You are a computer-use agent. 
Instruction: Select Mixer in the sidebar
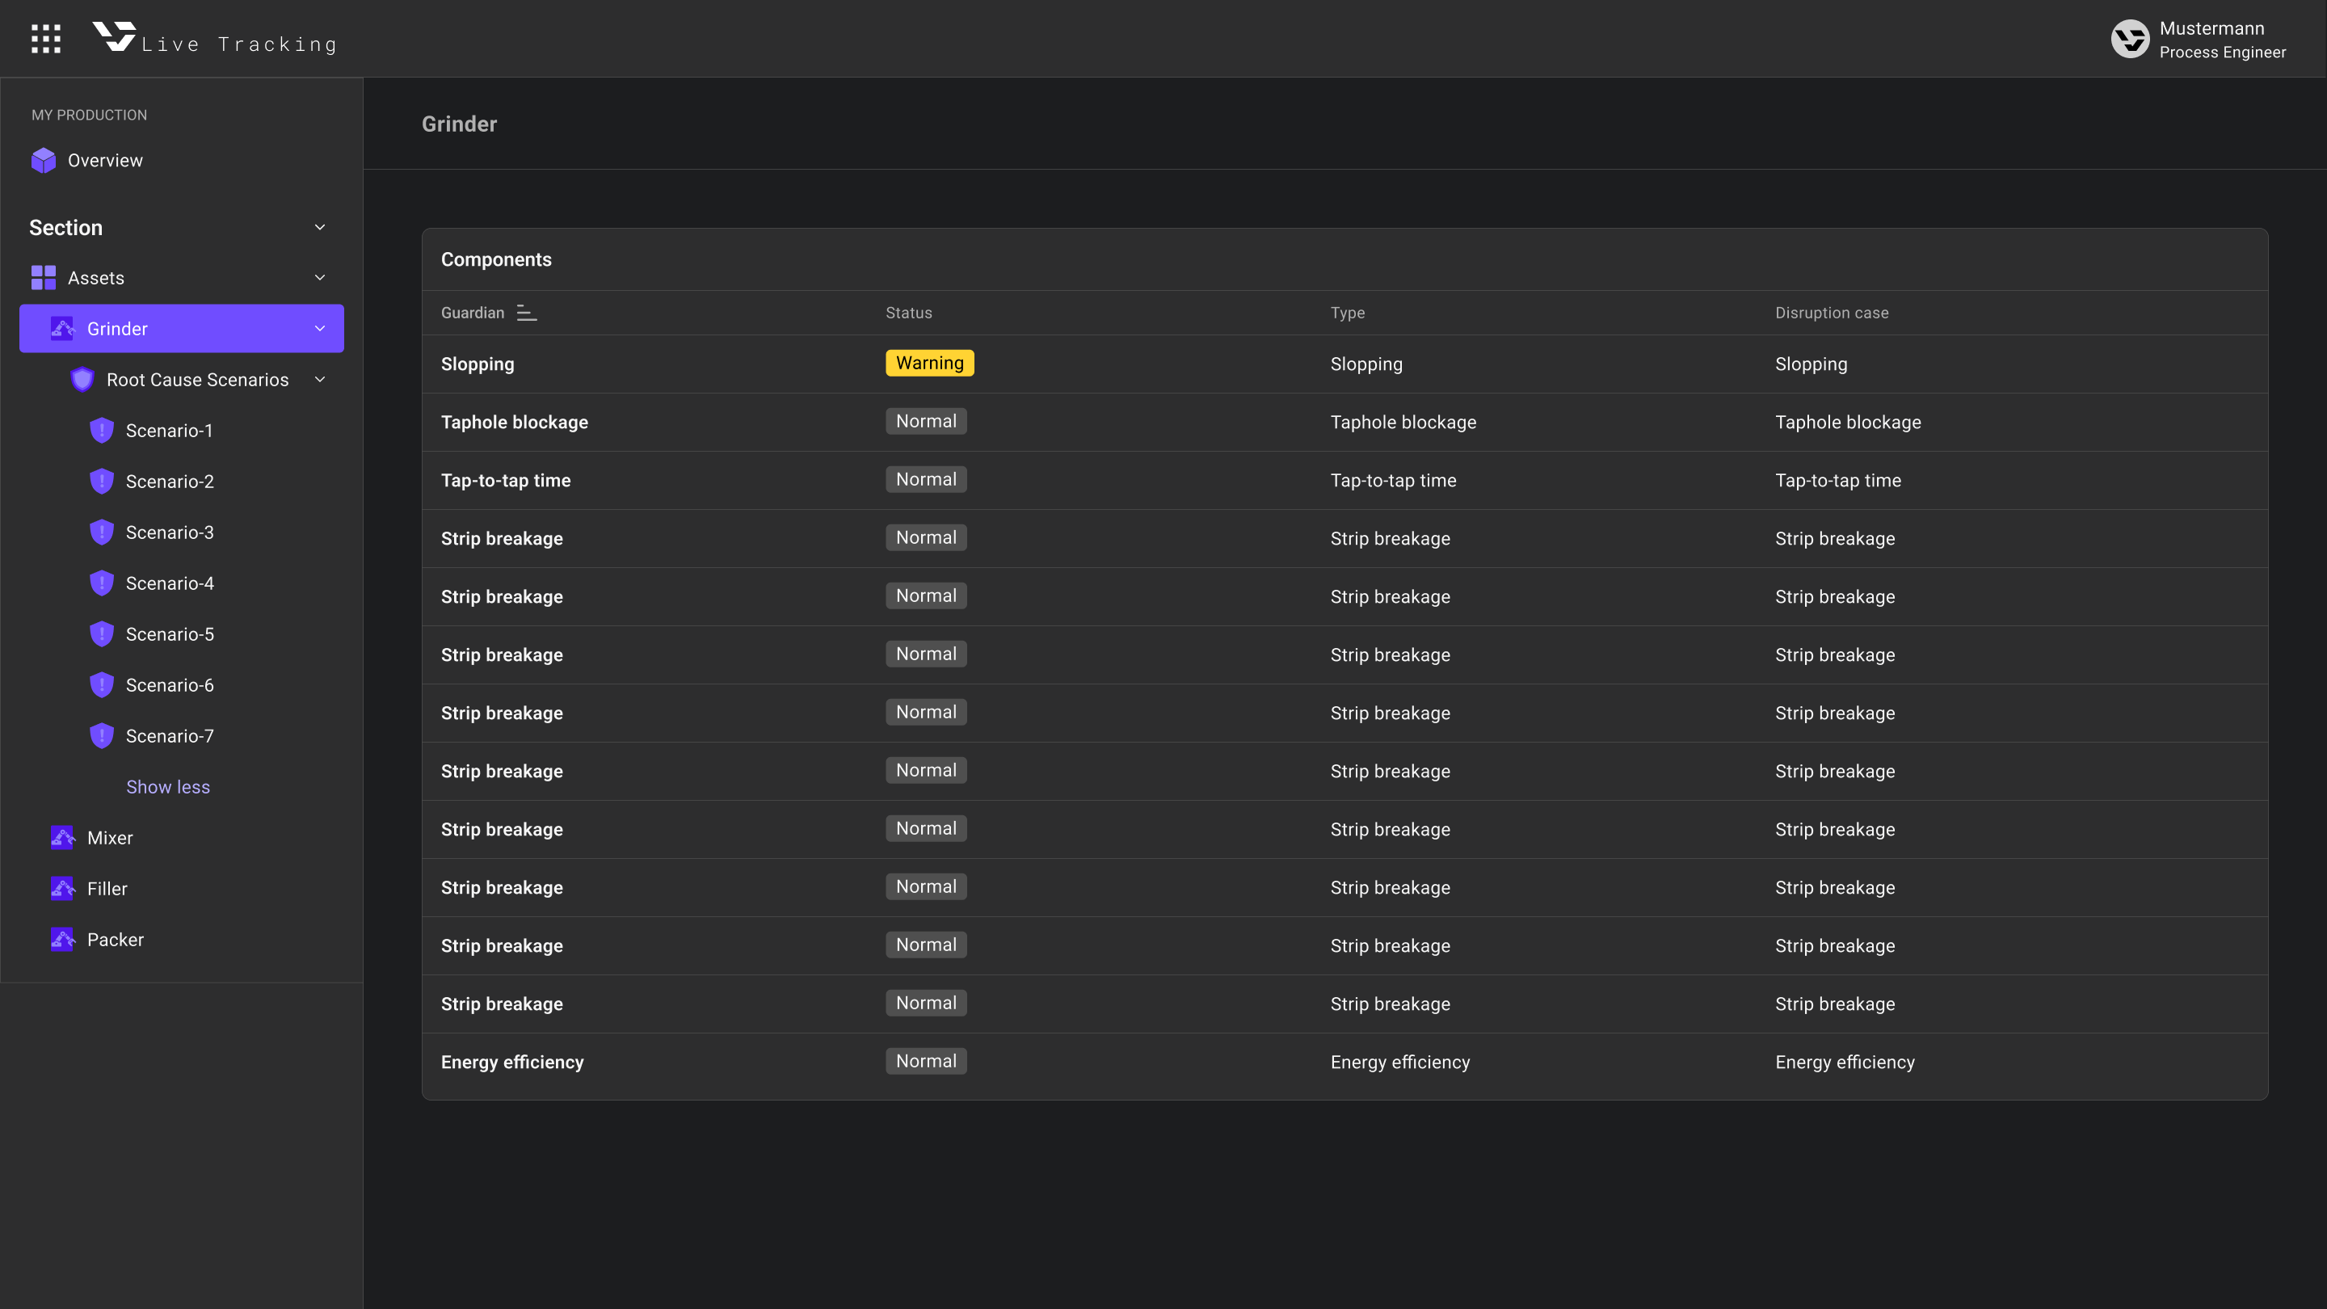(x=182, y=837)
